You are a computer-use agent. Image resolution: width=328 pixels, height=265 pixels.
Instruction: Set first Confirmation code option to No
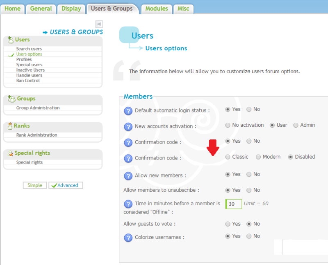tap(249, 141)
